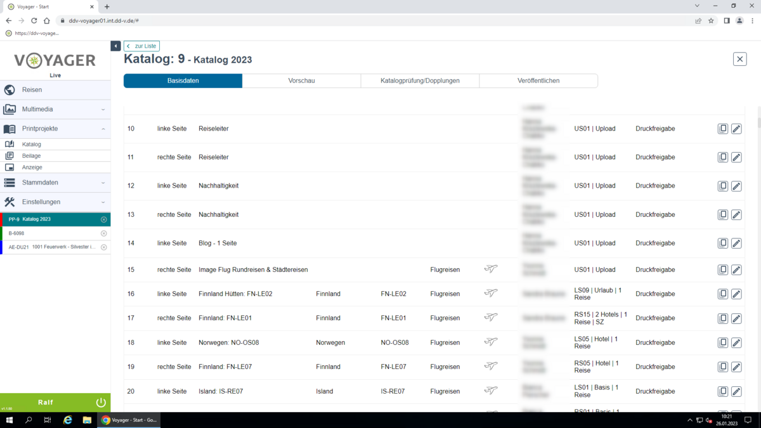The width and height of the screenshot is (761, 428).
Task: Copy row 13 Nachhaltigkeit page
Action: coord(722,214)
